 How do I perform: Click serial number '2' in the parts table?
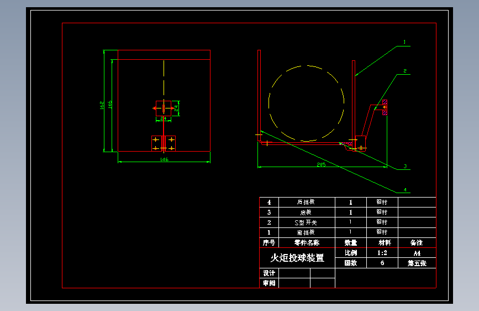269,222
